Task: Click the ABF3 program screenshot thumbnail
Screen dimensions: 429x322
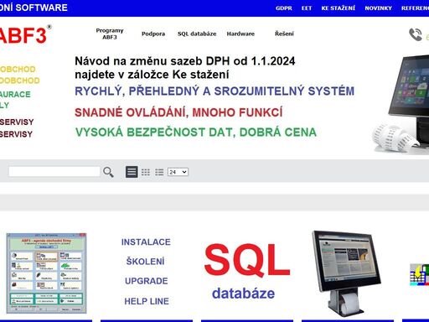Action: [x=46, y=273]
